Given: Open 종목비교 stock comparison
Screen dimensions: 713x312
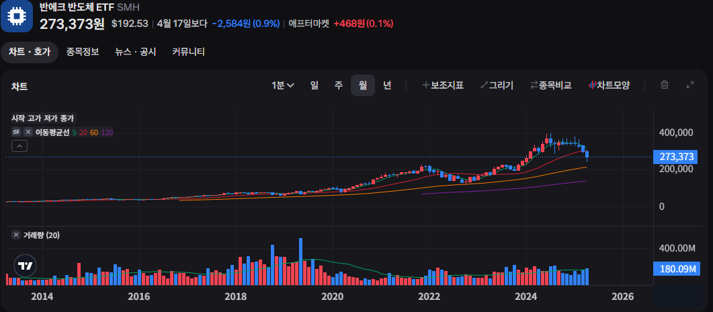Looking at the screenshot, I should 550,85.
